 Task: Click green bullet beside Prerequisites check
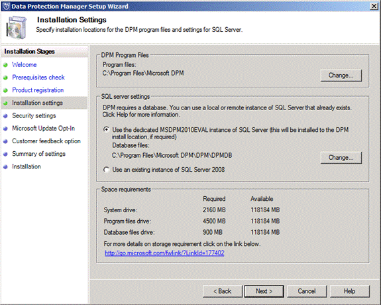pos(5,78)
